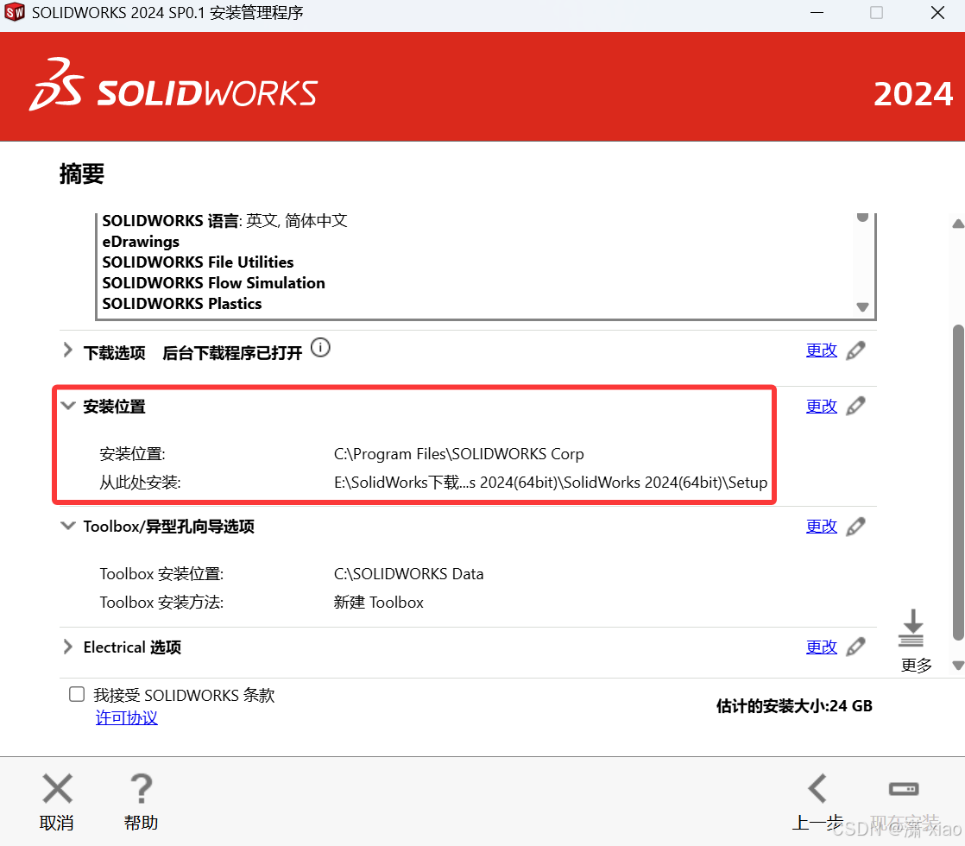
Task: Expand the 下载选项 section
Action: (x=67, y=350)
